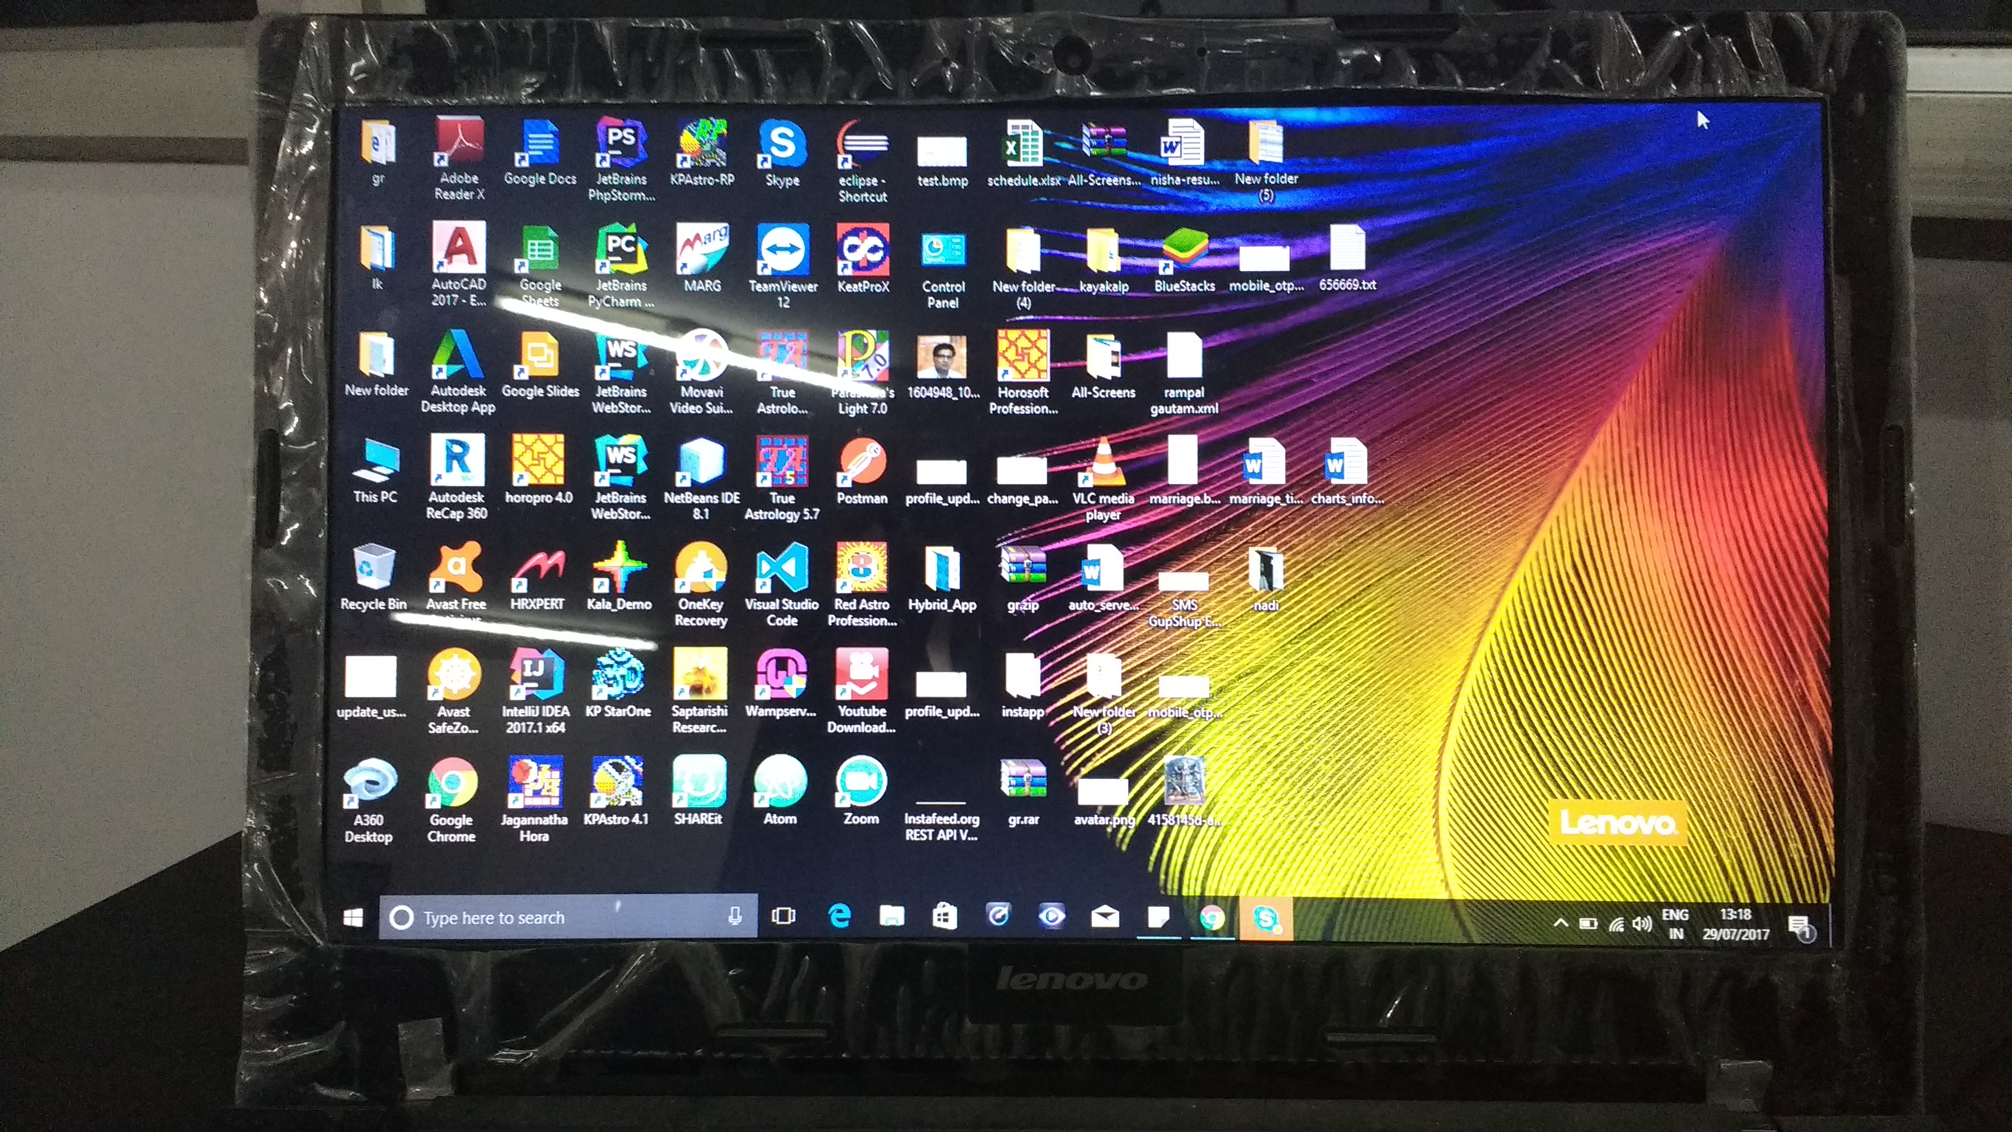Select avatar.png image file
The height and width of the screenshot is (1132, 2012).
[1104, 802]
